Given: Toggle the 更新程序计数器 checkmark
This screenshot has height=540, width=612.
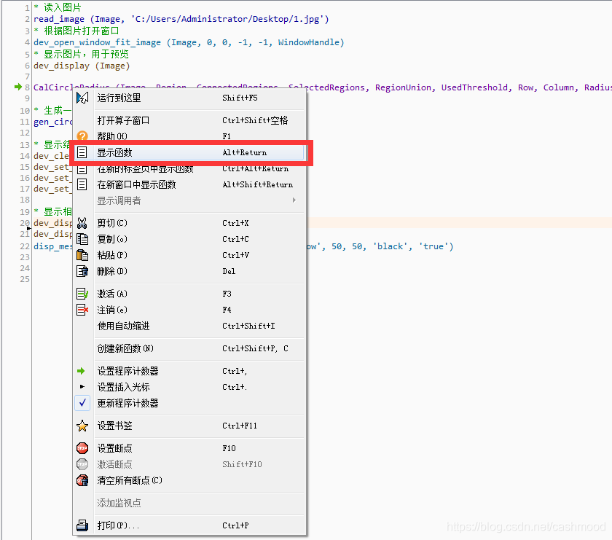Looking at the screenshot, I should tap(82, 403).
